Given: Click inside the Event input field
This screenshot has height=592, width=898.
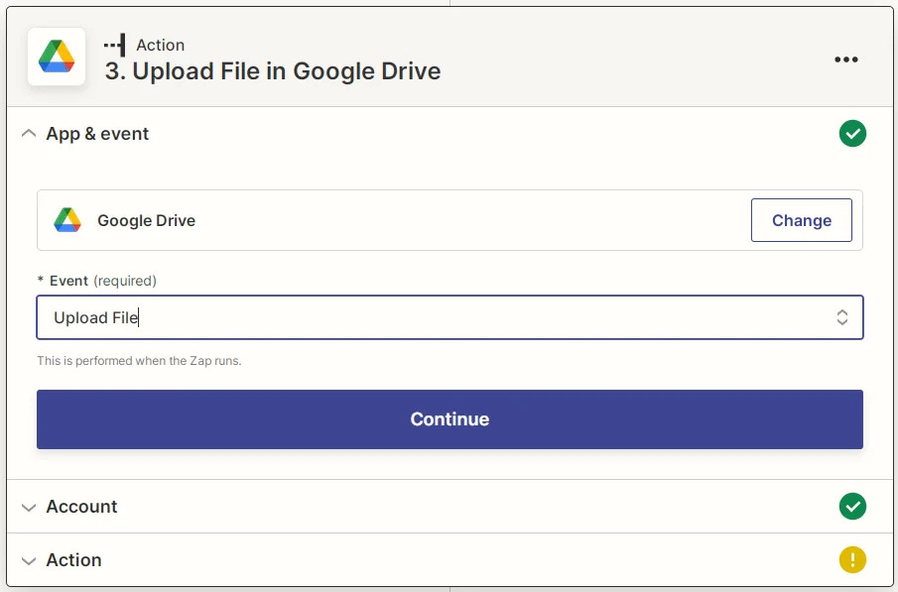Looking at the screenshot, I should point(298,316).
